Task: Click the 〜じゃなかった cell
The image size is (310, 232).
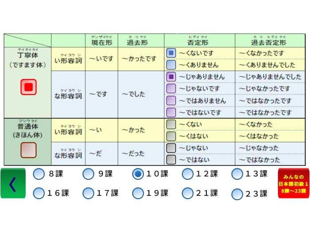Action: tap(270, 148)
